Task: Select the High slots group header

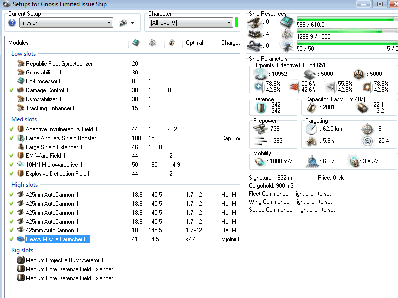Action: pyautogui.click(x=24, y=185)
